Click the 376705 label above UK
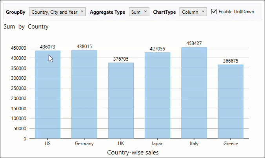This screenshot has width=265, height=158. pos(121,59)
